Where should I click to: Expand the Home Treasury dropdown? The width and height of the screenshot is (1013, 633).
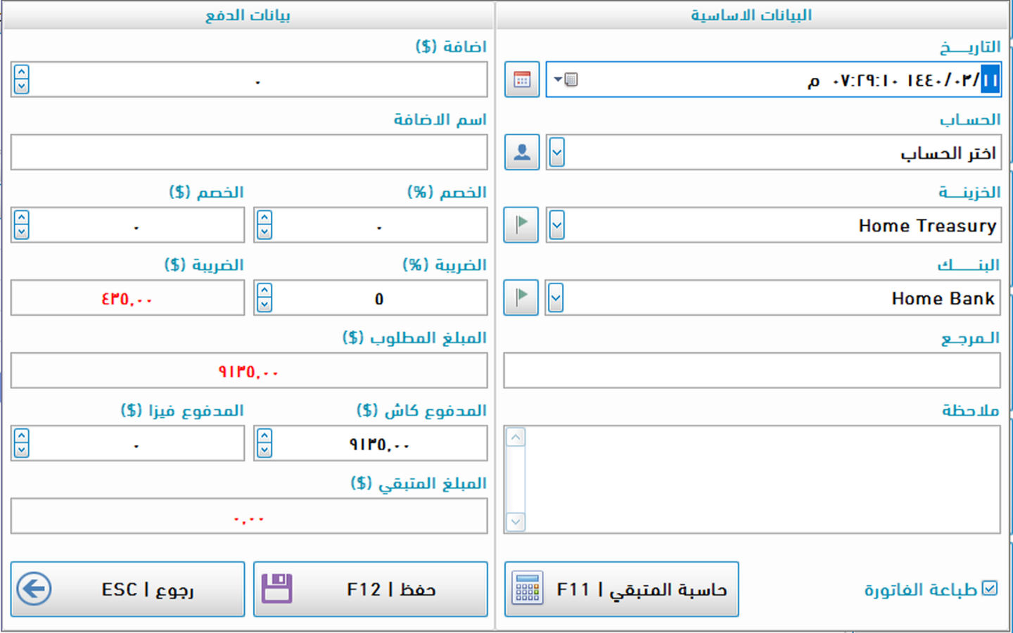coord(556,225)
